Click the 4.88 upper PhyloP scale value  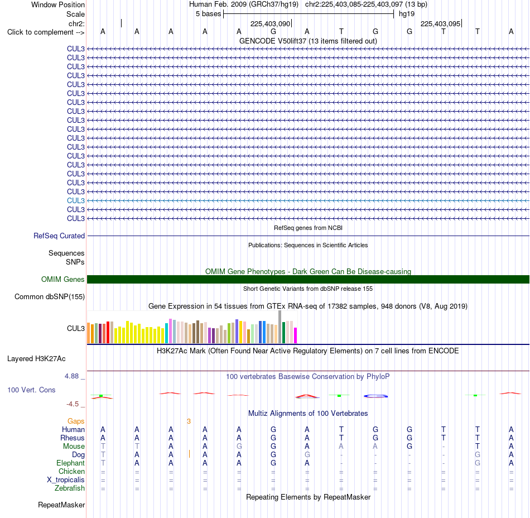point(71,376)
